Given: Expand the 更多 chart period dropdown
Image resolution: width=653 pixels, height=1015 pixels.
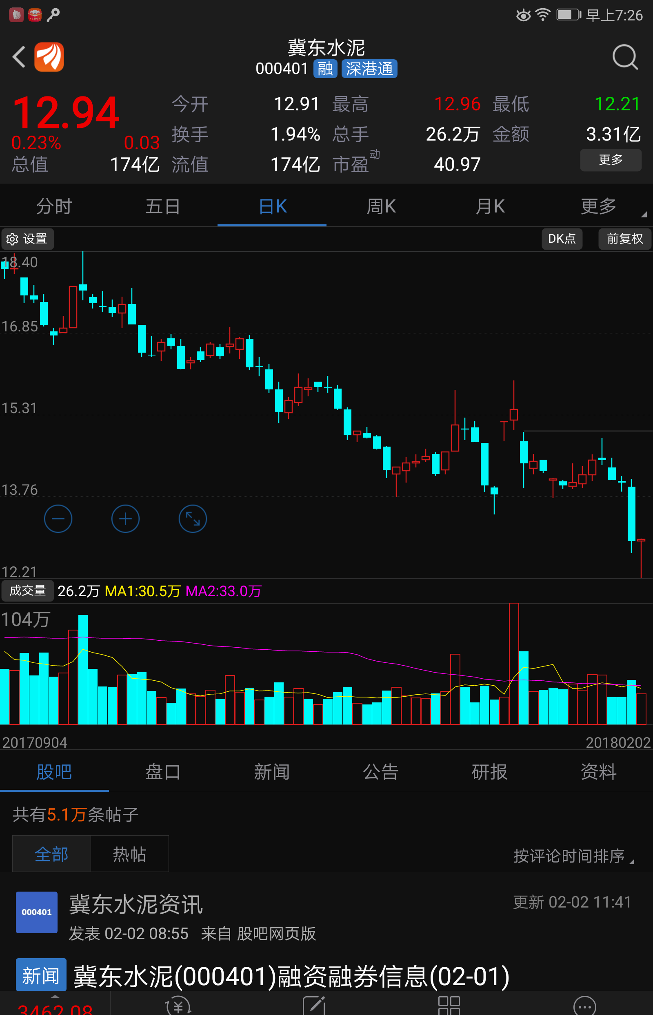Looking at the screenshot, I should tap(598, 206).
